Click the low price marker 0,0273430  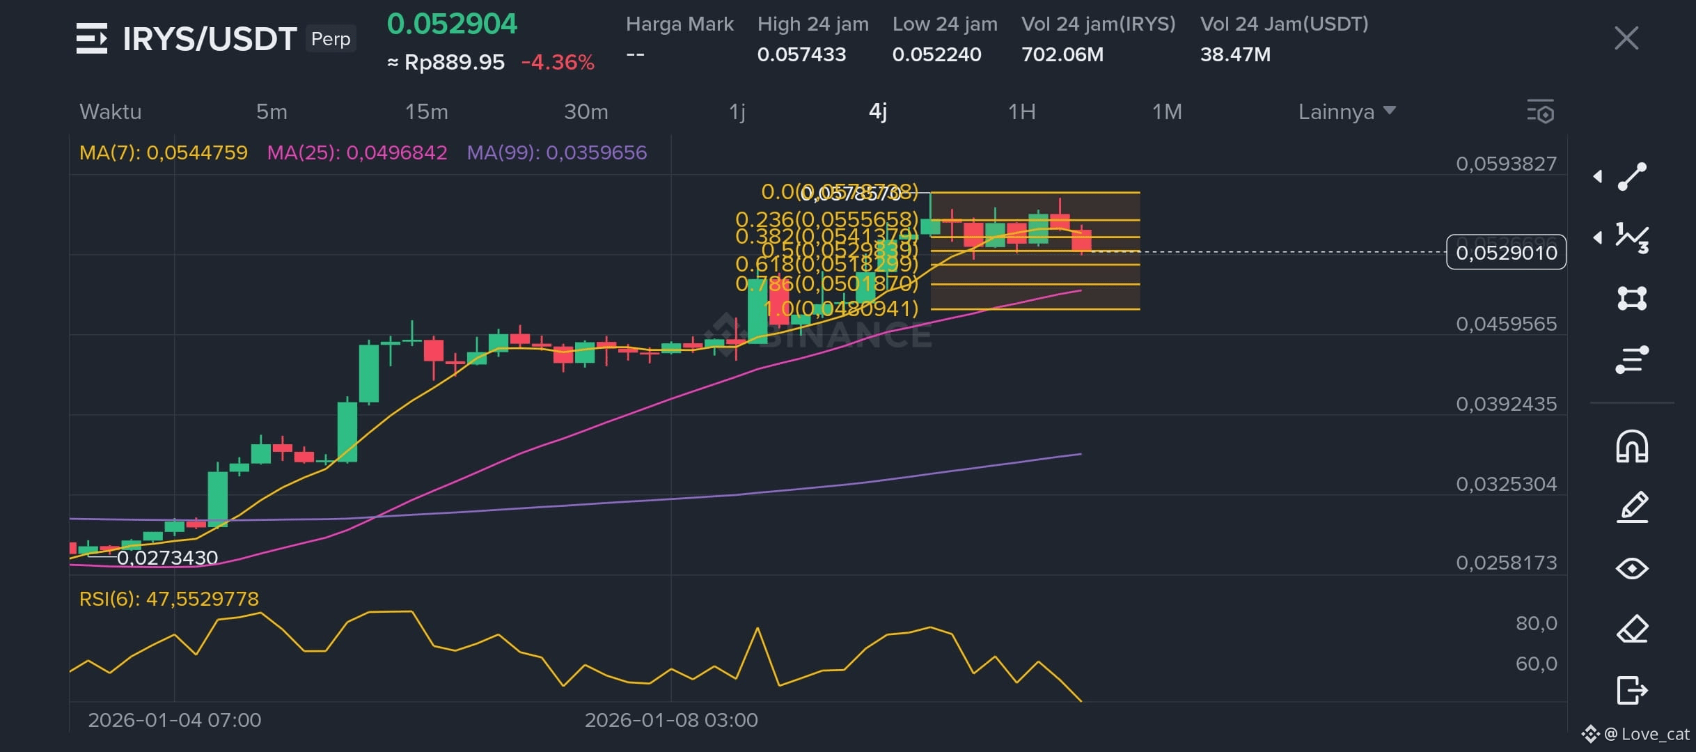(x=167, y=558)
